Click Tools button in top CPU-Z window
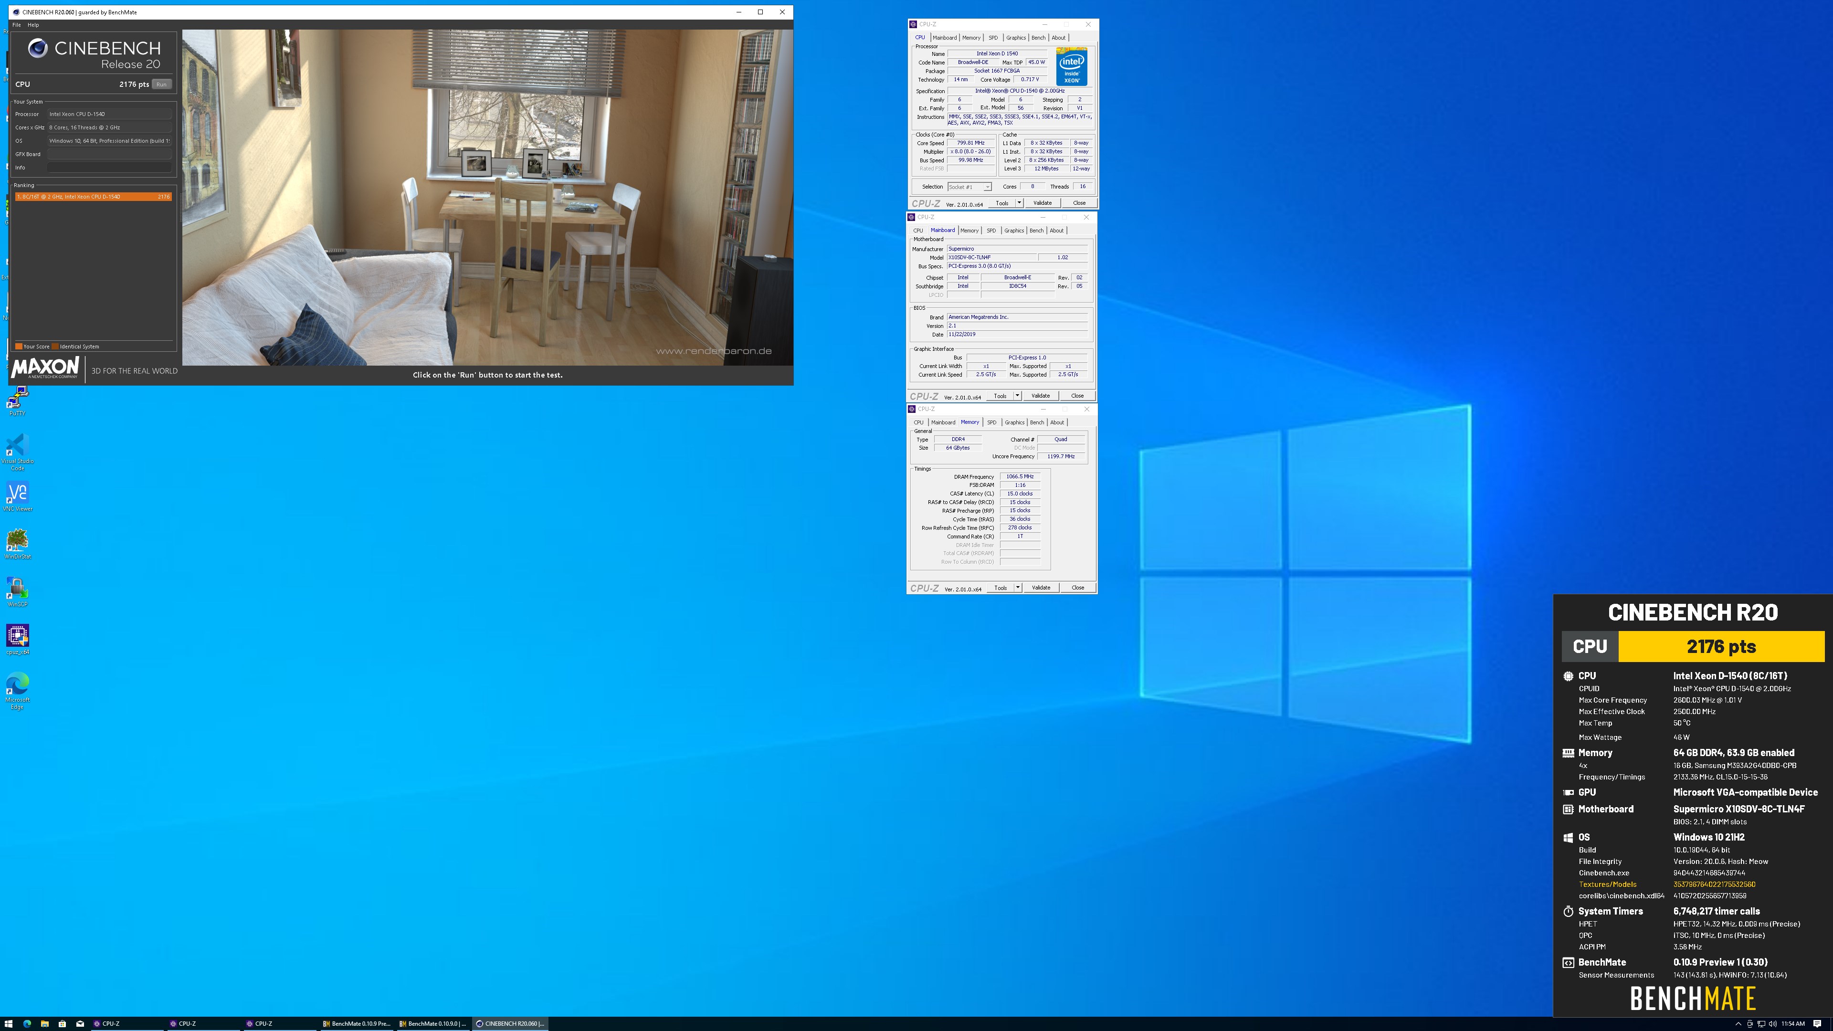This screenshot has height=1031, width=1833. click(x=1002, y=203)
